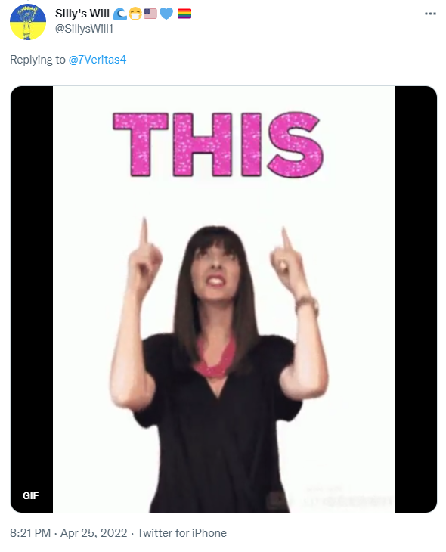Screen dimensions: 446x552
Task: Click the Replying to label
Action: pyautogui.click(x=38, y=60)
